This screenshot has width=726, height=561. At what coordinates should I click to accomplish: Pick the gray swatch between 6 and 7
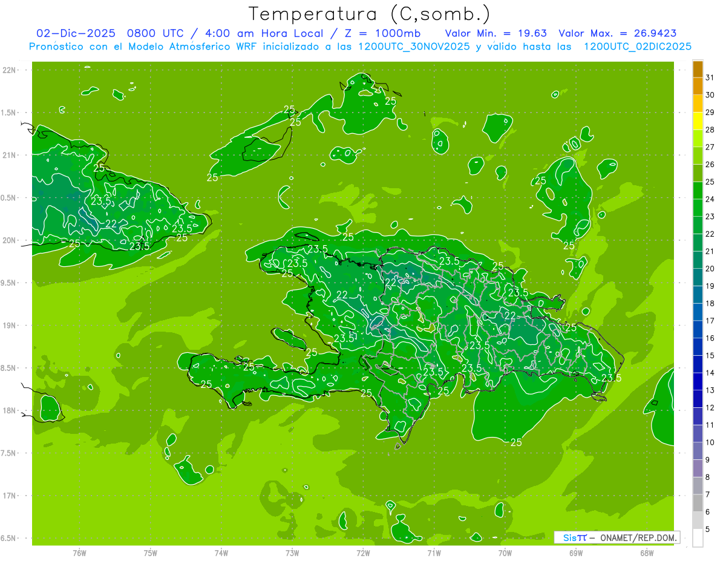[698, 504]
